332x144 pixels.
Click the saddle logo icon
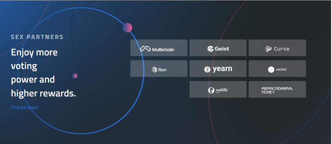coord(211,90)
